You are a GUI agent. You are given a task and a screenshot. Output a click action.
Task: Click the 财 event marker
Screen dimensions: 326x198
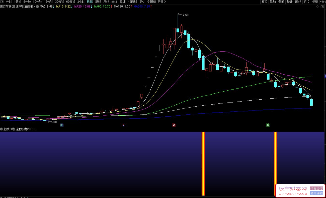pos(62,125)
